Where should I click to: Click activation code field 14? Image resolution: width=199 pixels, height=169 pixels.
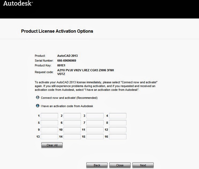[72, 137]
